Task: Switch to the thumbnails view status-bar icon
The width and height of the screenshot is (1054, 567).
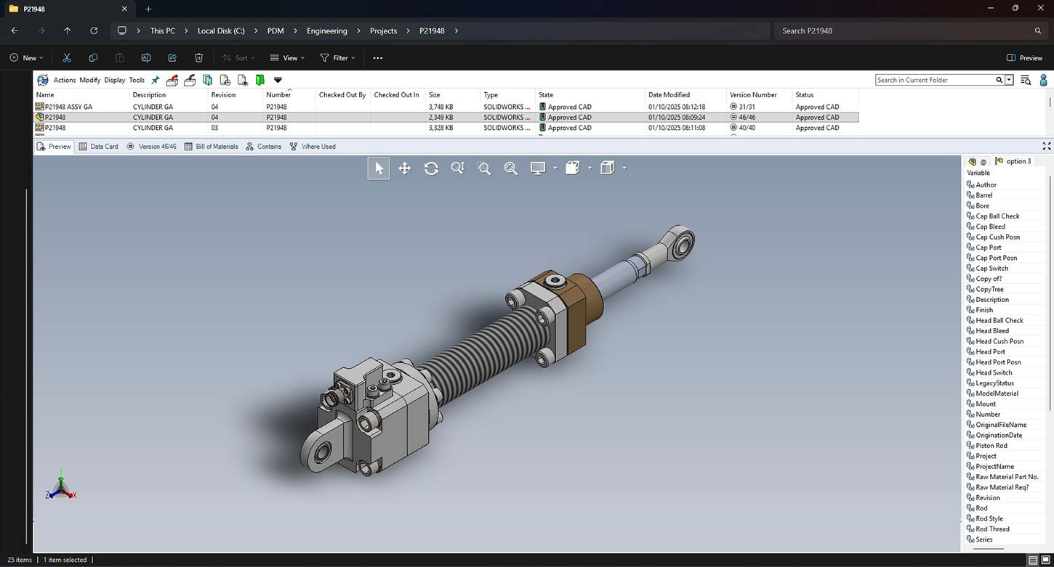Action: [x=1045, y=560]
